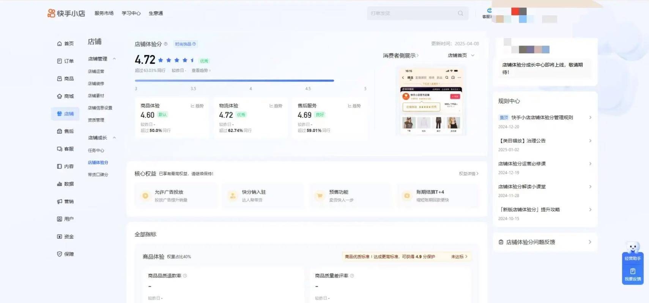Viewport: 649px width, 303px height.
Task: Click the search input field
Action: 412,13
